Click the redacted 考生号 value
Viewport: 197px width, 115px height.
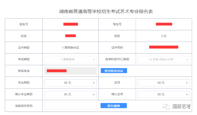point(164,24)
